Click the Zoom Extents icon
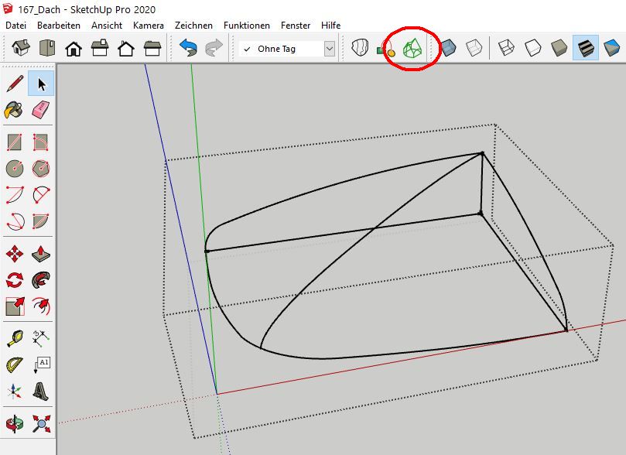The width and height of the screenshot is (626, 455). 41,423
